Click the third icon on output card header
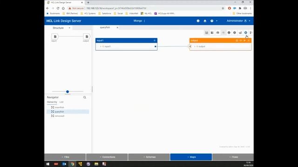 click(245, 40)
